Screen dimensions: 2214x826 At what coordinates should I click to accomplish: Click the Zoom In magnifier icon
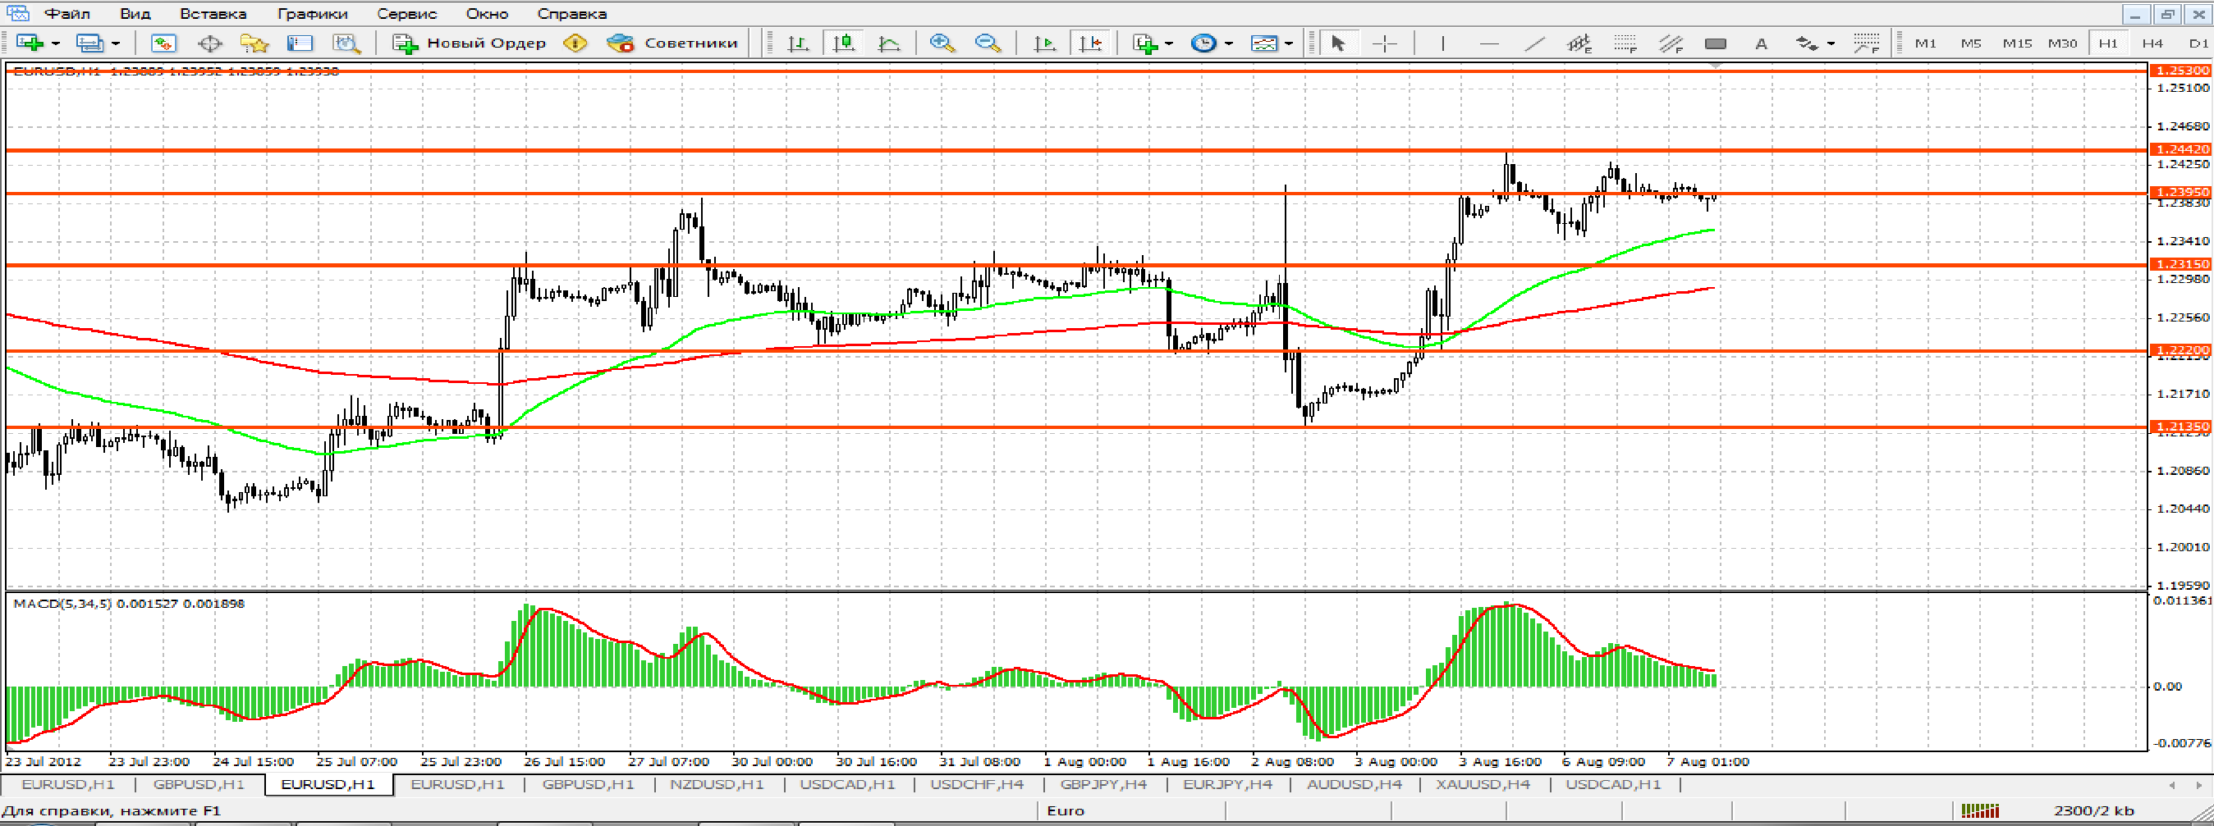click(x=942, y=43)
